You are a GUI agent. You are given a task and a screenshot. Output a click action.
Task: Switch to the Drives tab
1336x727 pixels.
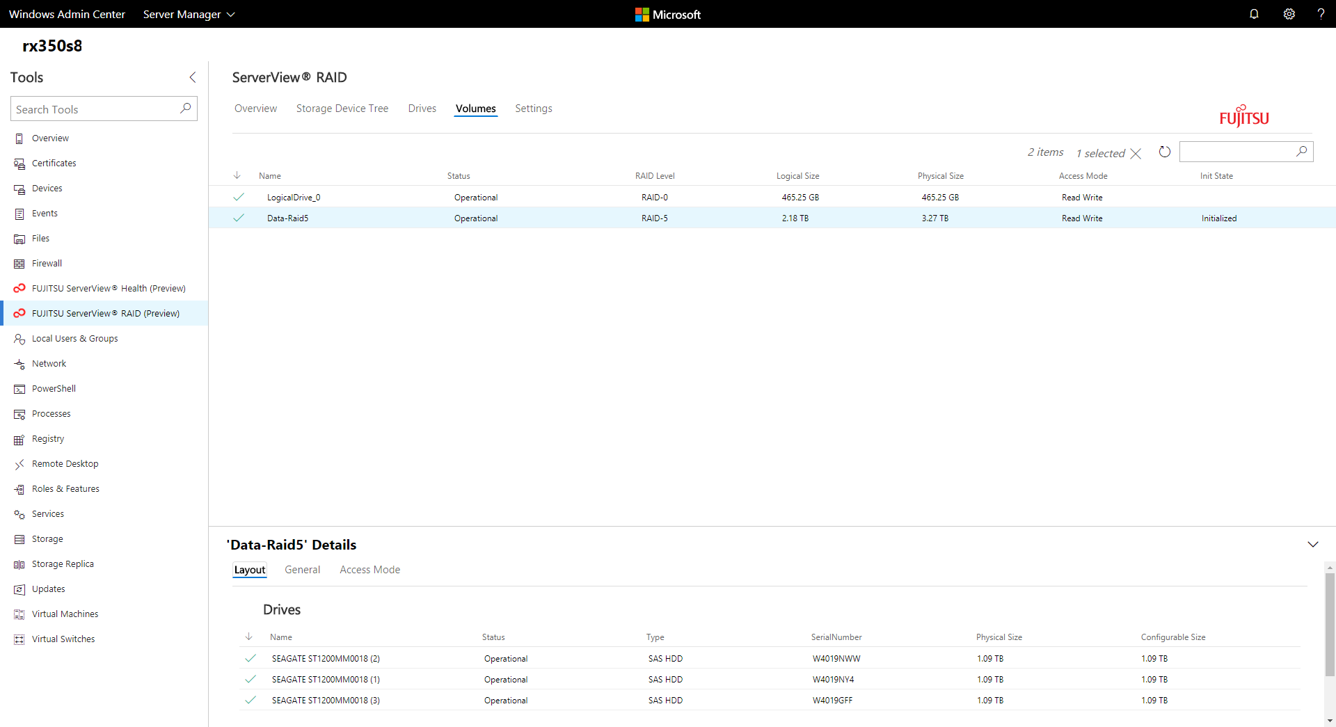pyautogui.click(x=422, y=109)
